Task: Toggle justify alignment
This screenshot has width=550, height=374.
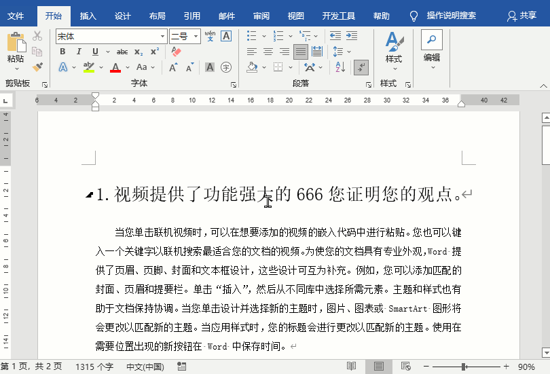Action: pos(301,52)
